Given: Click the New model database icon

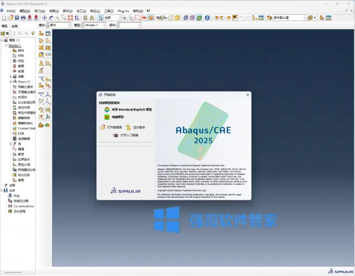Looking at the screenshot, I should click(x=4, y=18).
